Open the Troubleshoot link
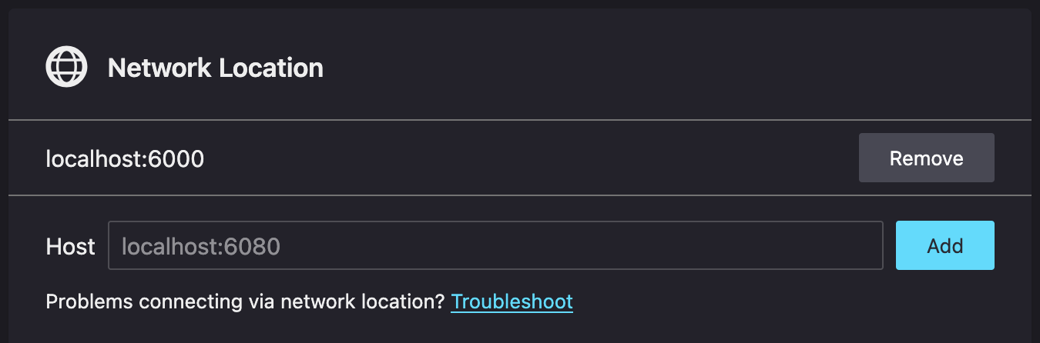 tap(512, 301)
